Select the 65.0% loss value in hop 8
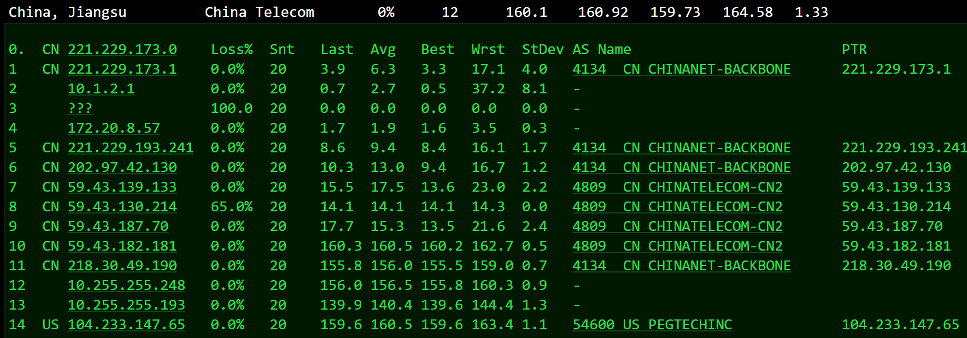The image size is (967, 338). (232, 207)
